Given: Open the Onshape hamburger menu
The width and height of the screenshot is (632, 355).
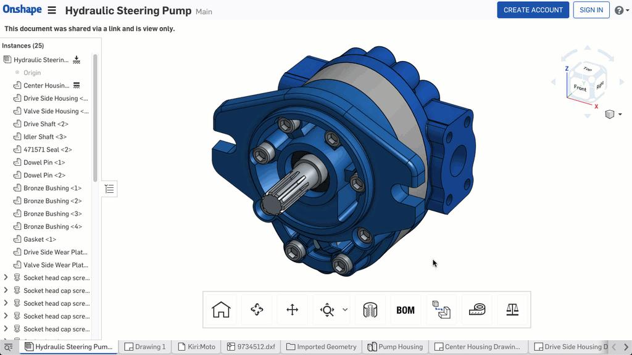Looking at the screenshot, I should click(52, 10).
